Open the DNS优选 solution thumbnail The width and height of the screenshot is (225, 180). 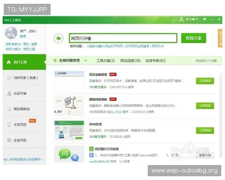[x=69, y=130]
